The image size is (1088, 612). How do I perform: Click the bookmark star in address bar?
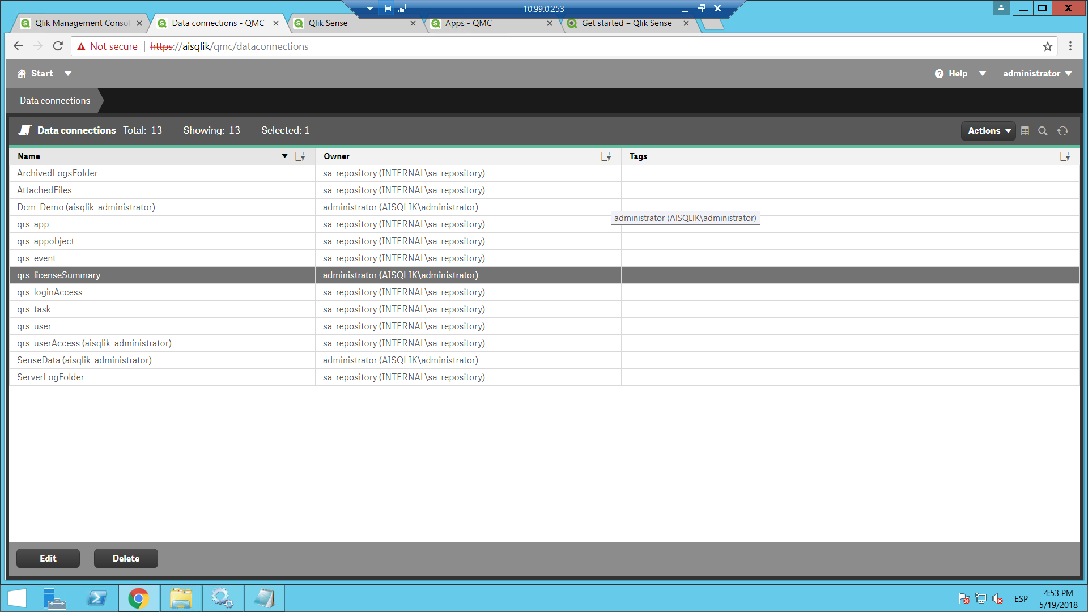[x=1047, y=46]
